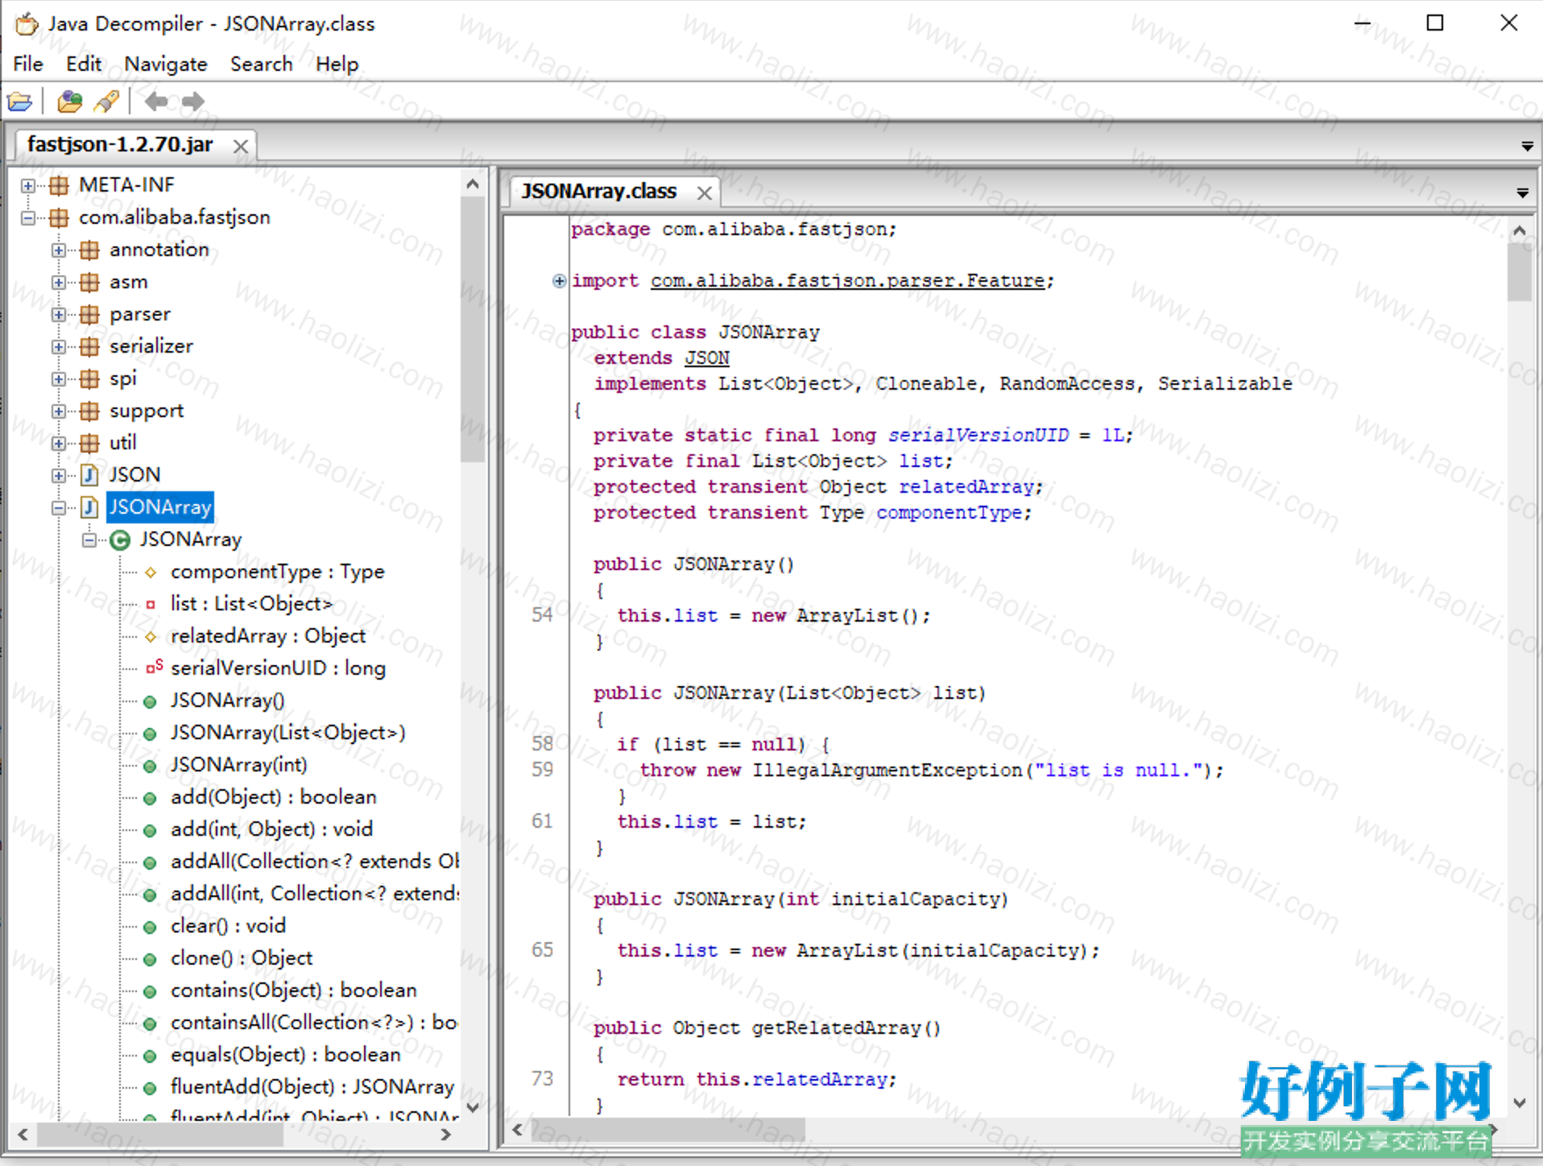1543x1166 pixels.
Task: Click the support package icon
Action: (89, 411)
